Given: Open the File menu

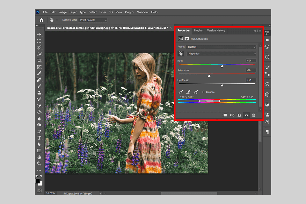Looking at the screenshot, I should (x=45, y=12).
